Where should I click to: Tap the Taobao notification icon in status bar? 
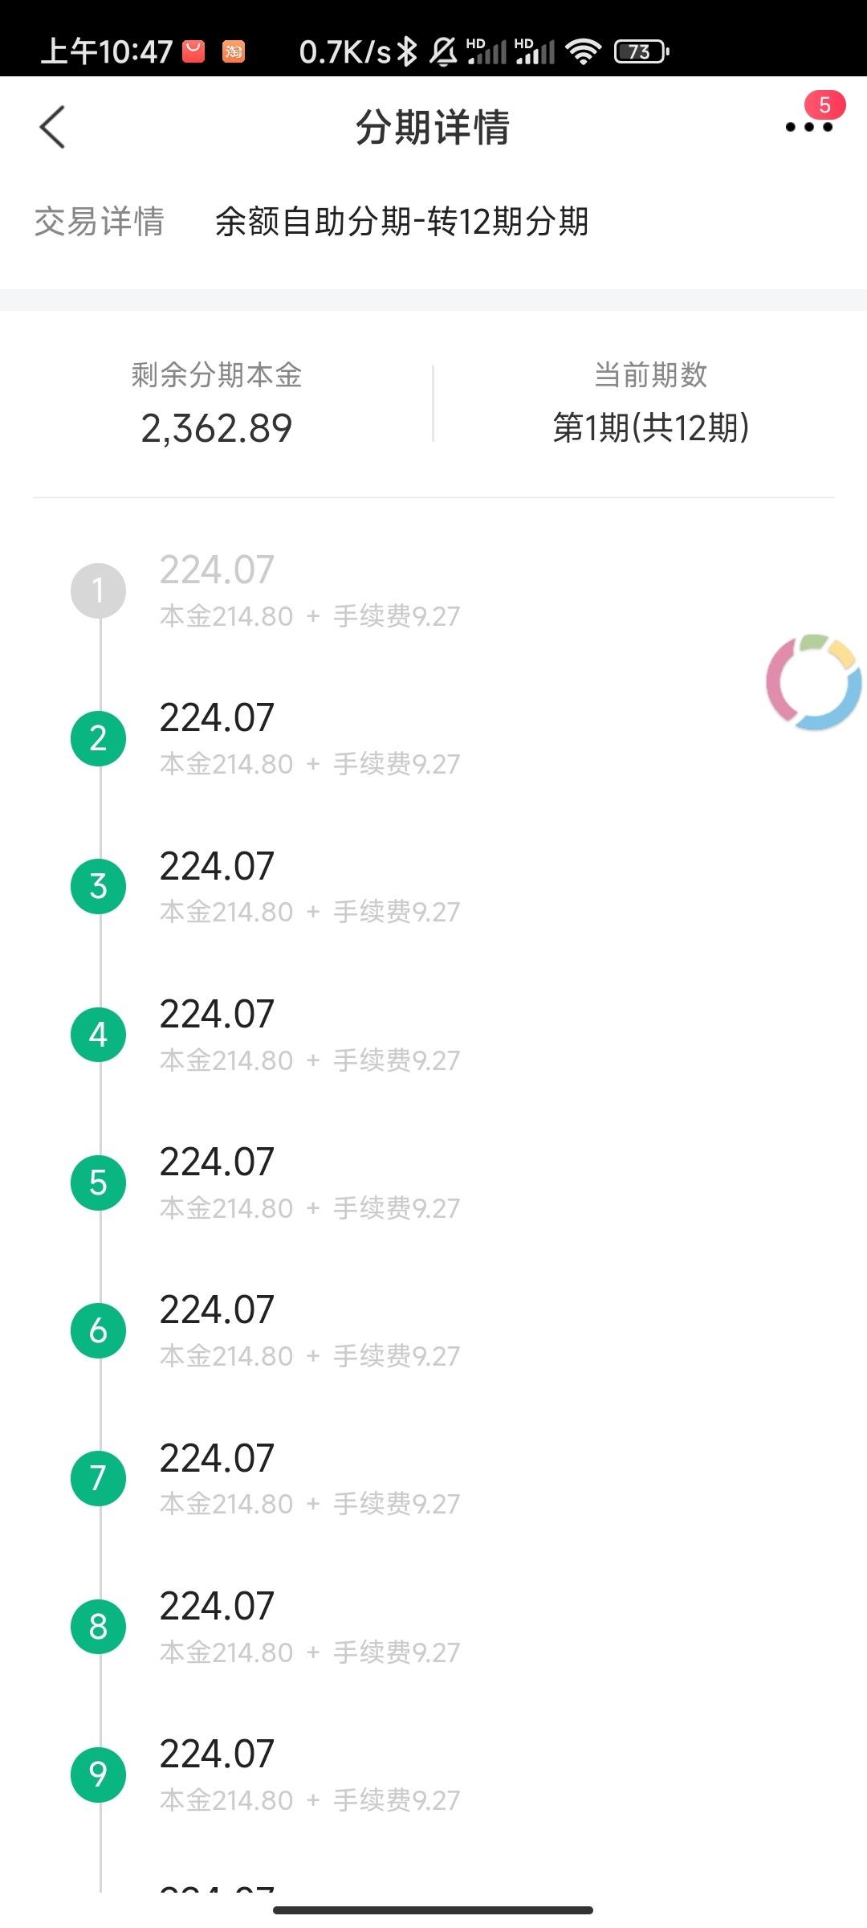[x=234, y=51]
